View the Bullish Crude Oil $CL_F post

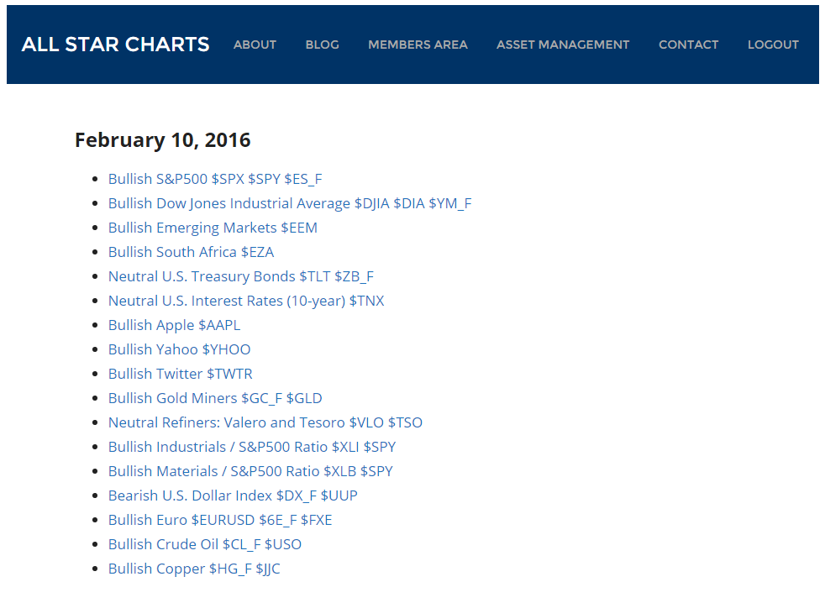click(205, 544)
